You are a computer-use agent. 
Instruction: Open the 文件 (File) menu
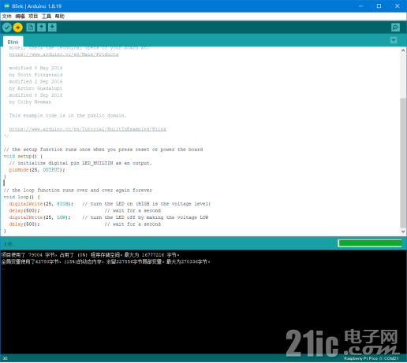[x=7, y=17]
